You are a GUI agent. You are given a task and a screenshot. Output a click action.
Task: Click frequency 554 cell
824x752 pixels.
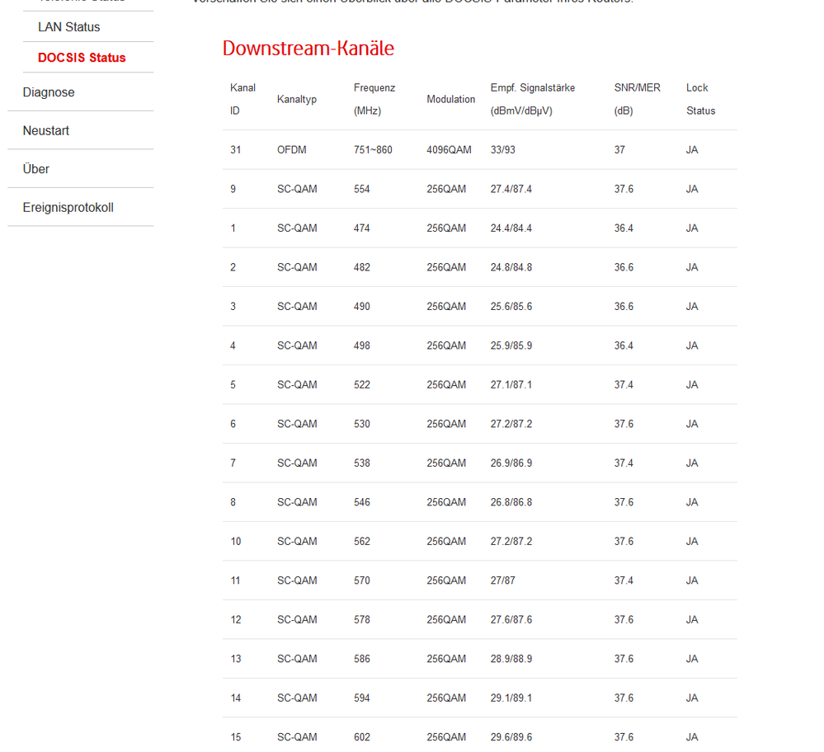pyautogui.click(x=361, y=189)
